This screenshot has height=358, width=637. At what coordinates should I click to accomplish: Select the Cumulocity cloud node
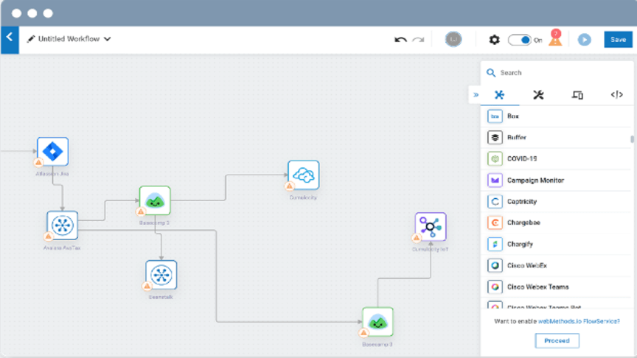point(303,175)
